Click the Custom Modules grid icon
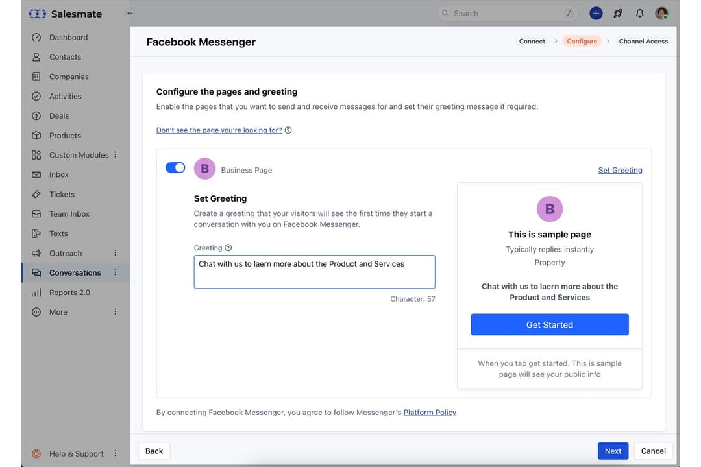Image resolution: width=701 pixels, height=467 pixels. click(x=36, y=155)
